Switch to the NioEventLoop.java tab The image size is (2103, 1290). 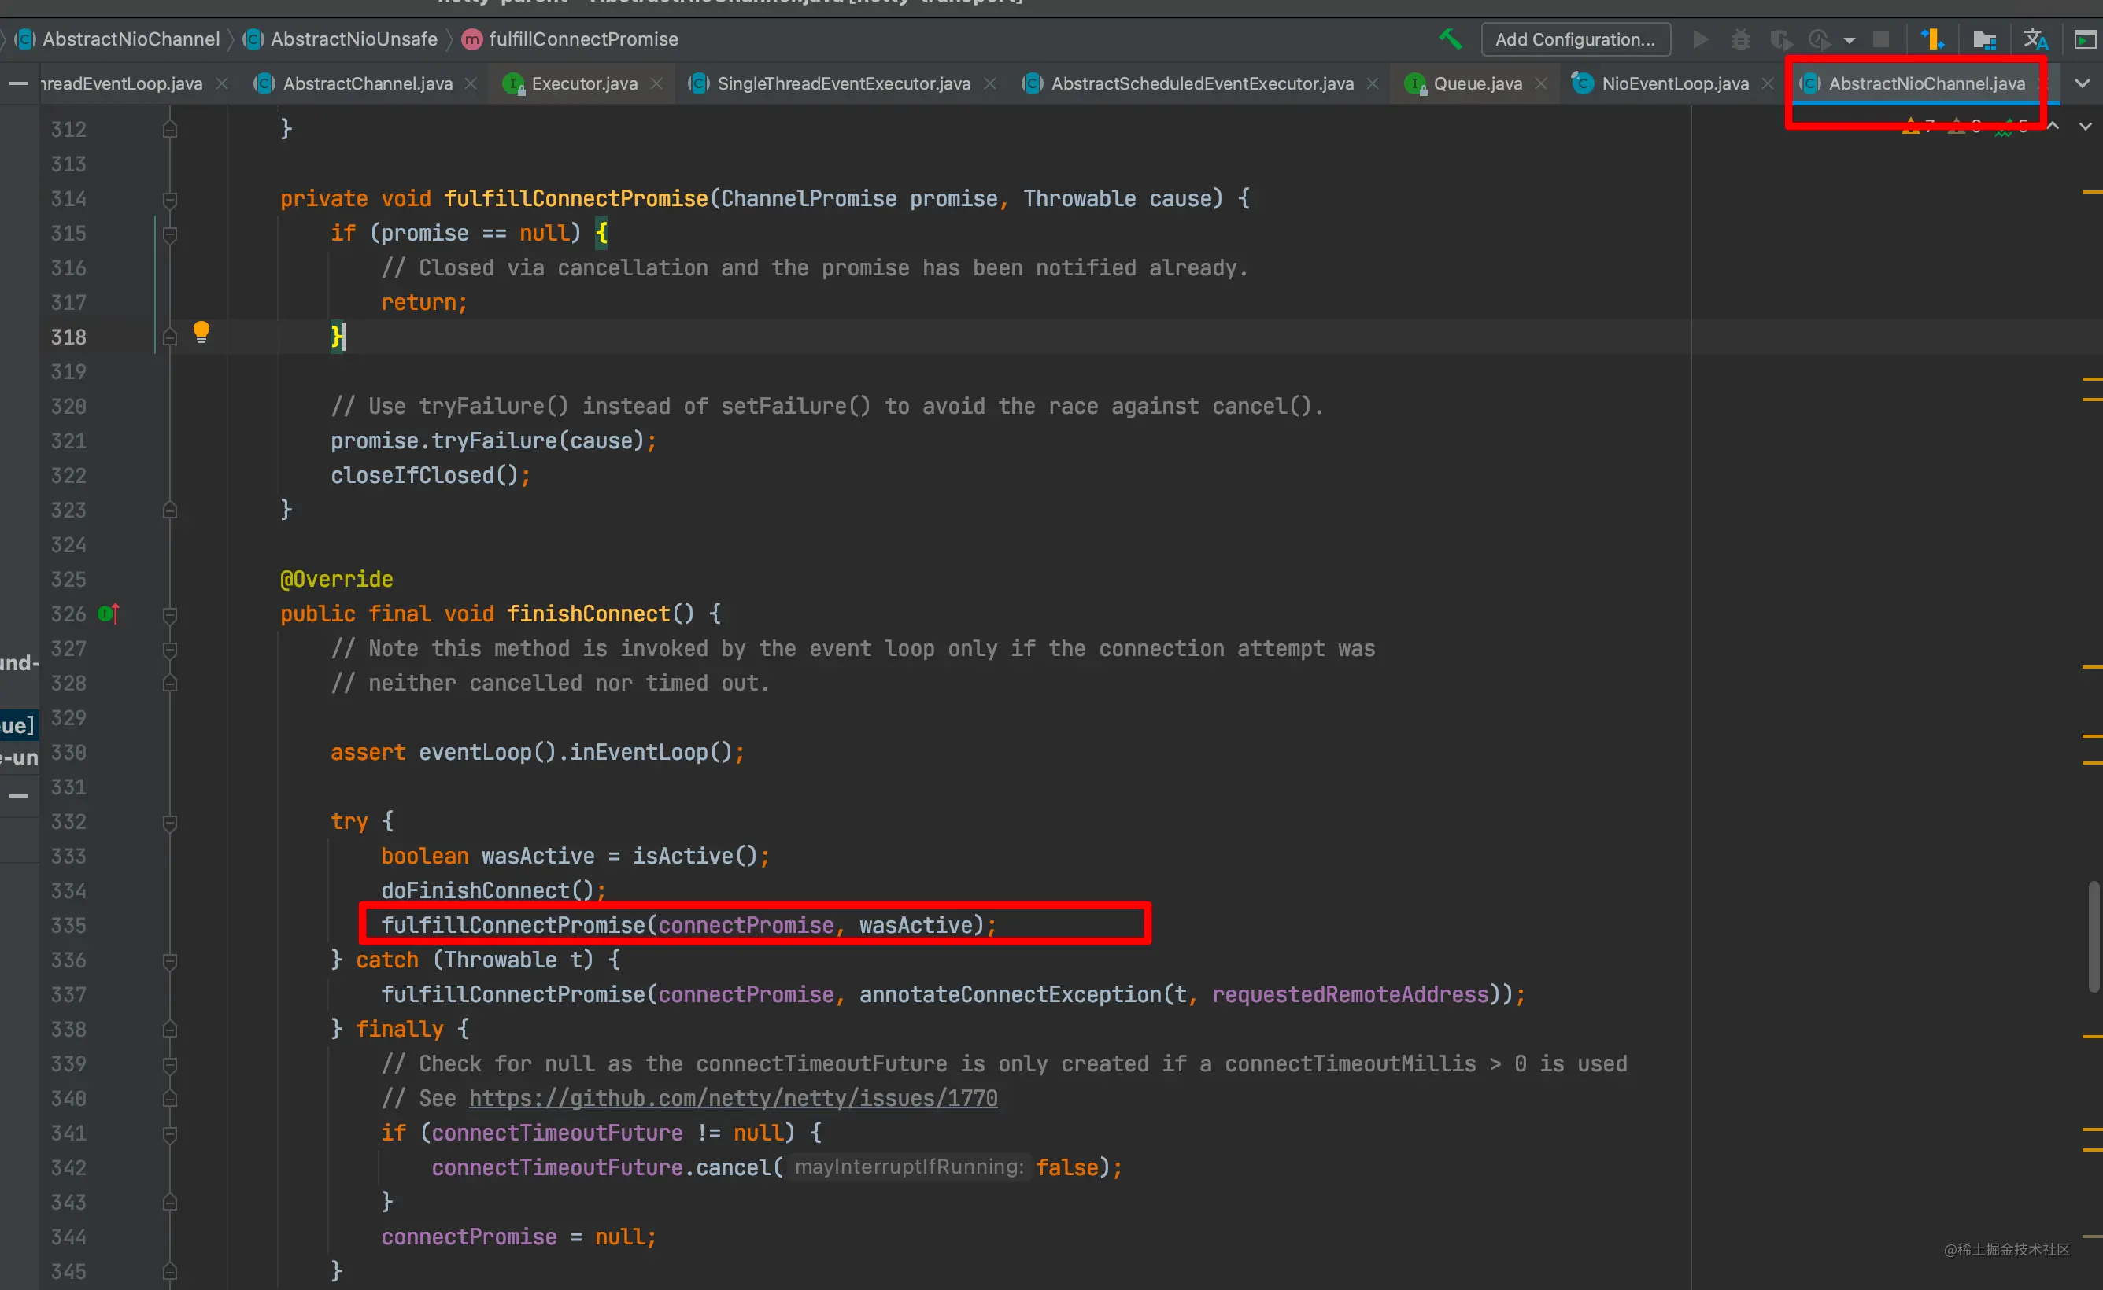click(1674, 83)
